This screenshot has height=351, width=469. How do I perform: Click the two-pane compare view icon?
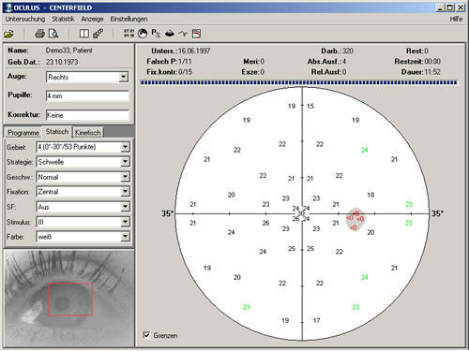(x=84, y=34)
